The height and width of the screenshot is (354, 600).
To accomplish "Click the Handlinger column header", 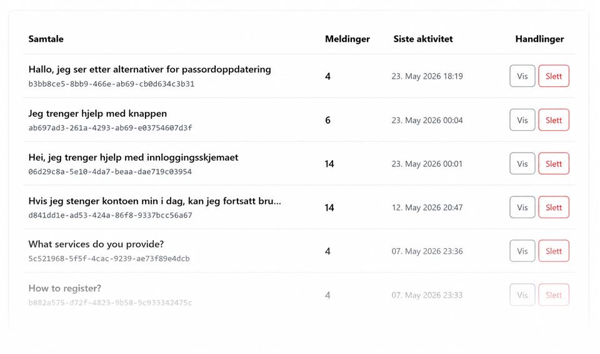I will (x=539, y=39).
